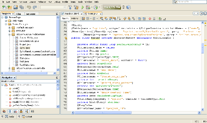This screenshot has width=207, height=123.
Task: Run the project with green arrow
Action: [x=83, y=7]
